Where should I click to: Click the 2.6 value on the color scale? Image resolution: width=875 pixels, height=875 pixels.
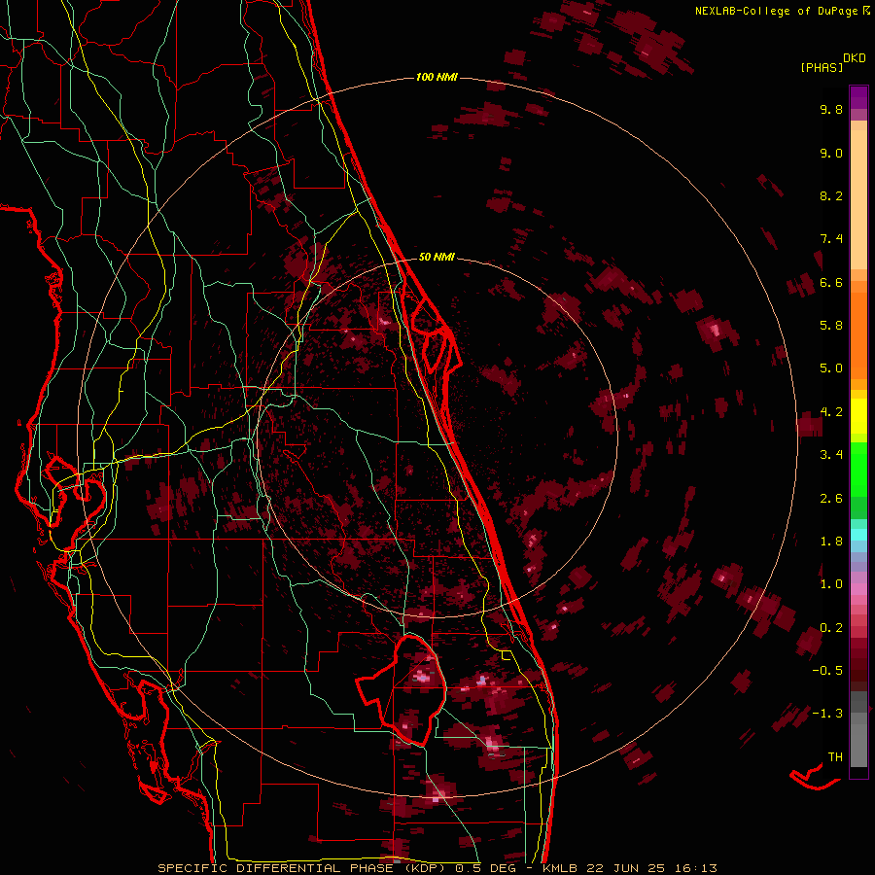point(831,499)
